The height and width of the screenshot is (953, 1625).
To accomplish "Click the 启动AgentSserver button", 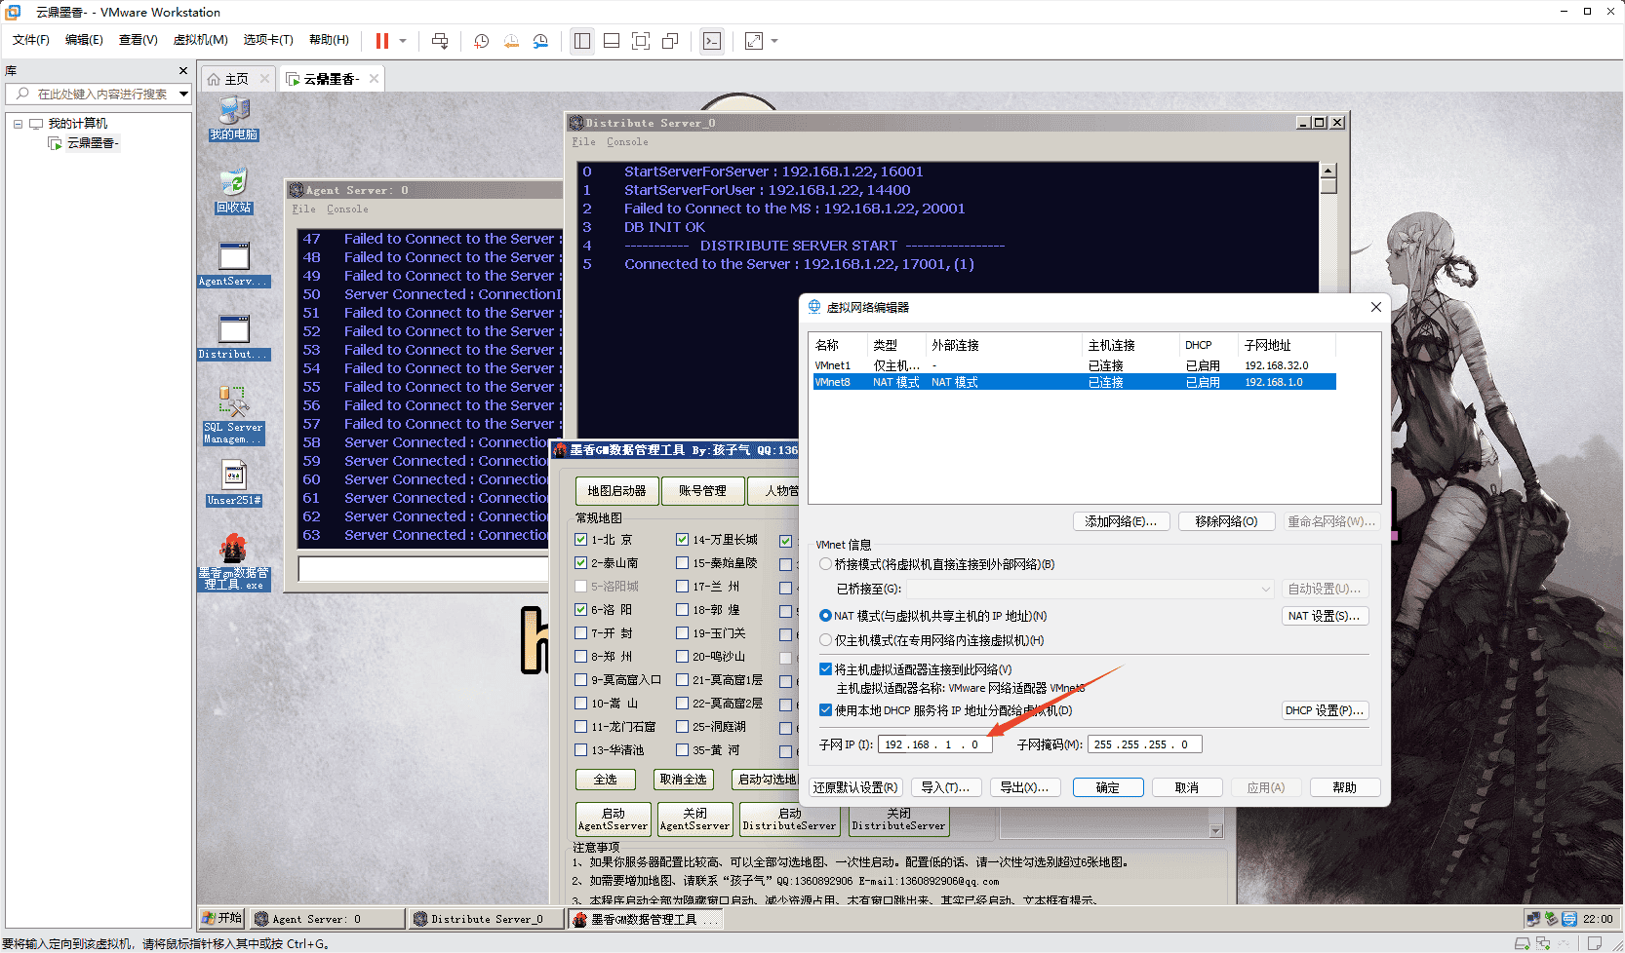I will (612, 819).
